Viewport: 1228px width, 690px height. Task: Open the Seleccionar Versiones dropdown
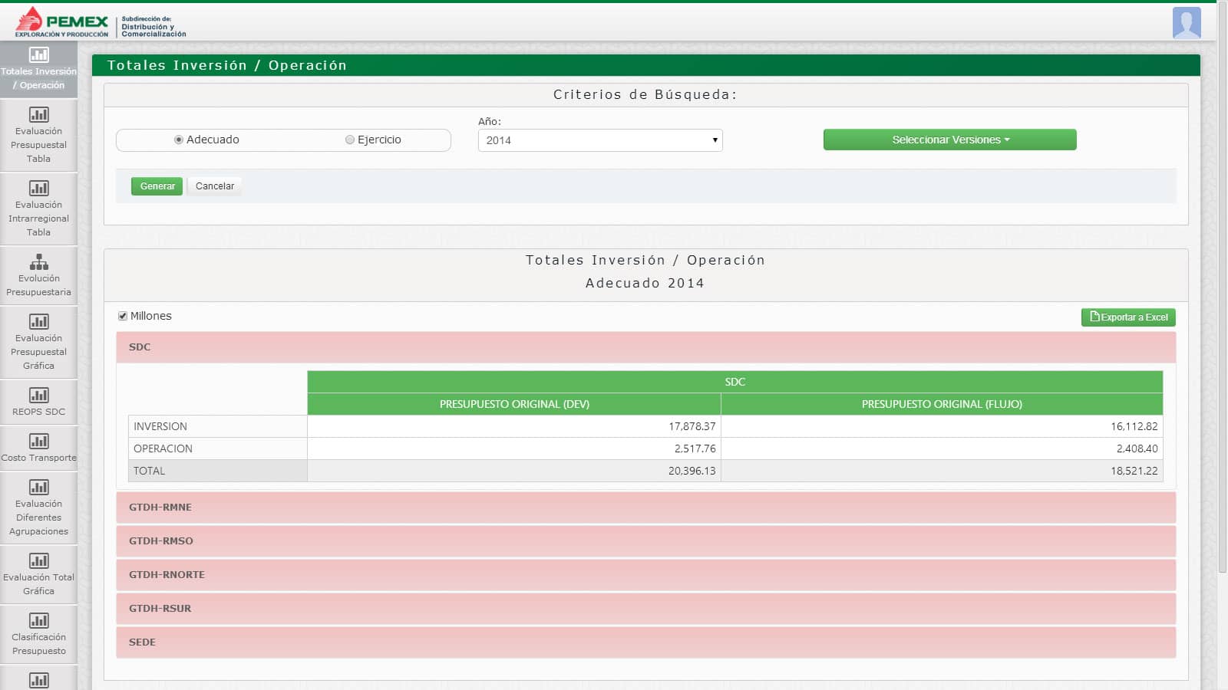point(949,140)
